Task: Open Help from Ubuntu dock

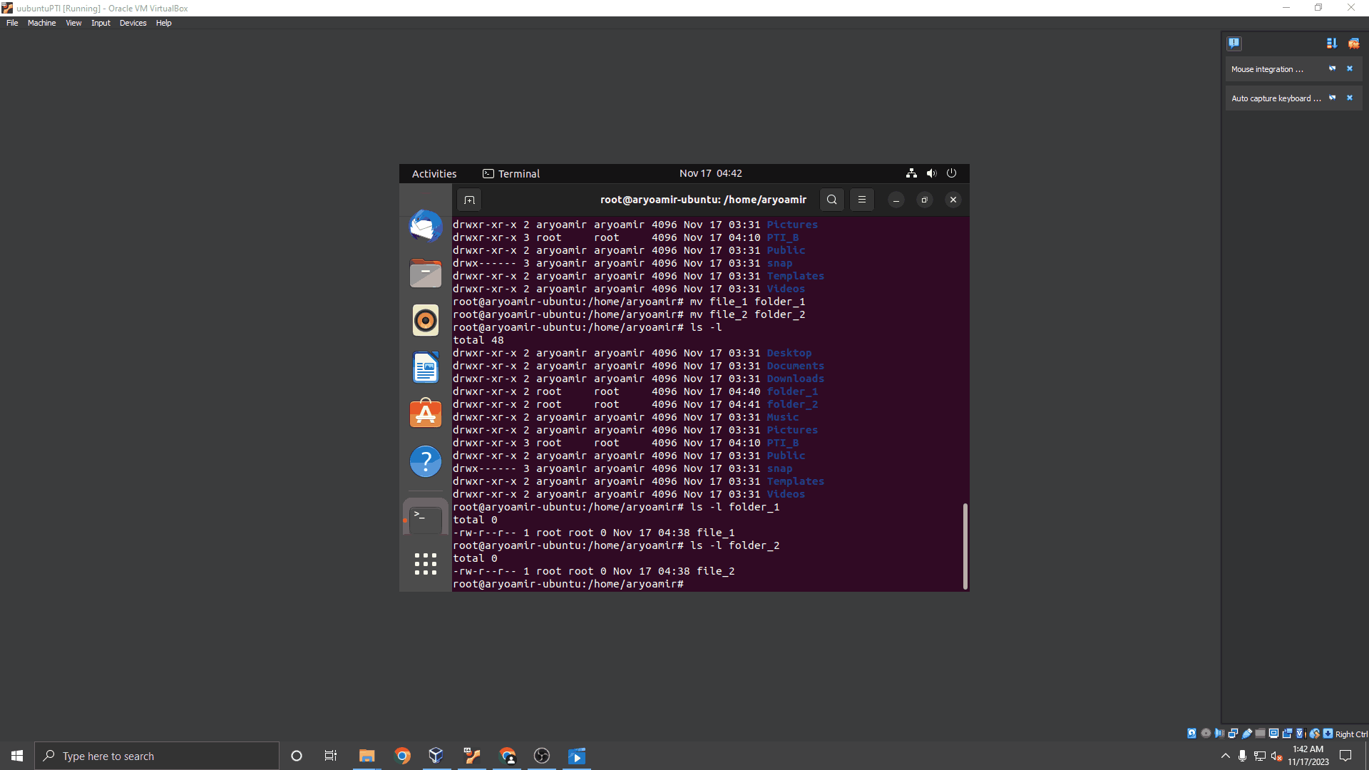Action: click(x=426, y=461)
